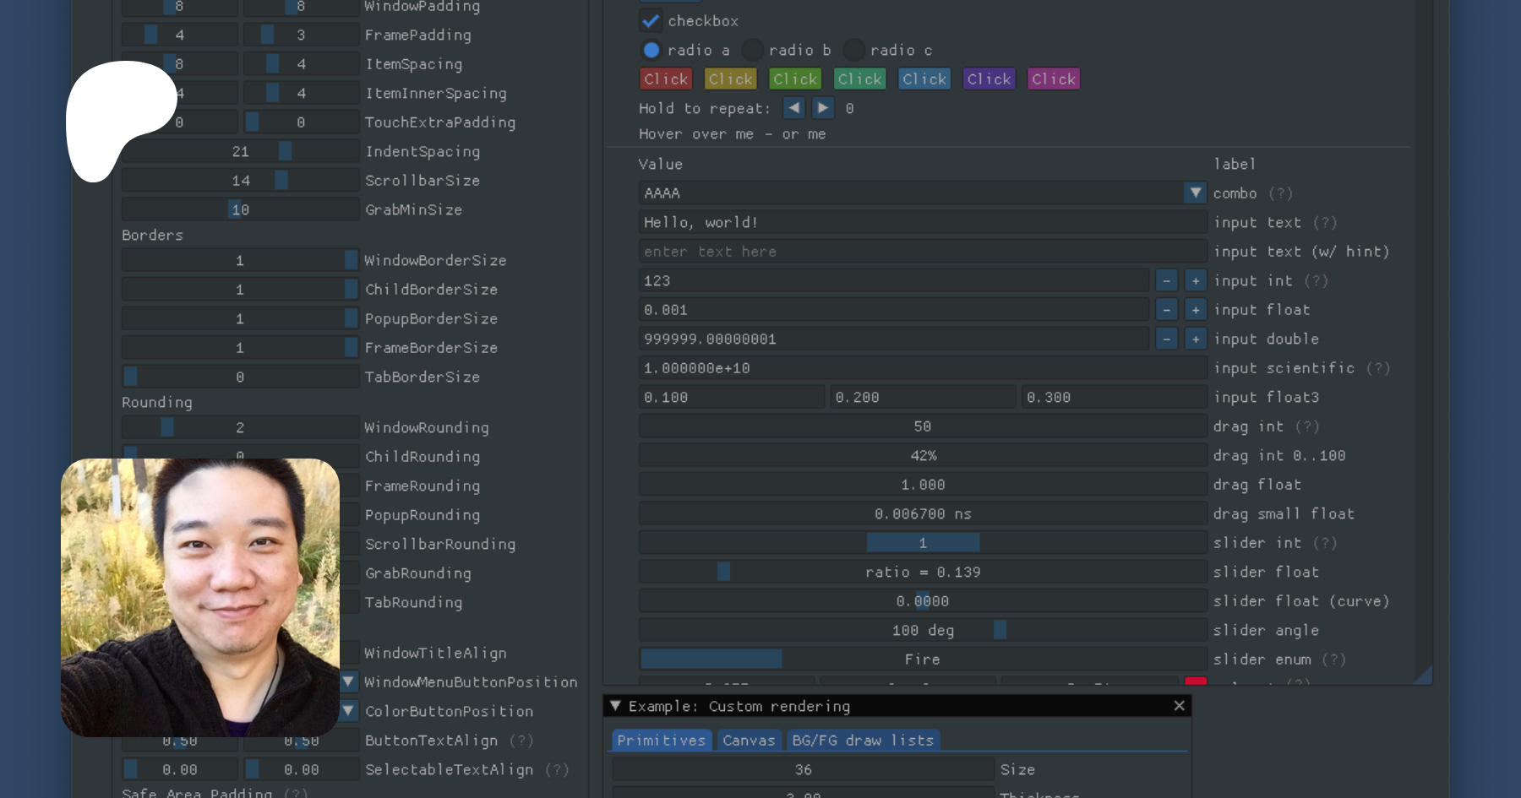This screenshot has height=798, width=1521.
Task: Click the red Click button
Action: coord(666,79)
